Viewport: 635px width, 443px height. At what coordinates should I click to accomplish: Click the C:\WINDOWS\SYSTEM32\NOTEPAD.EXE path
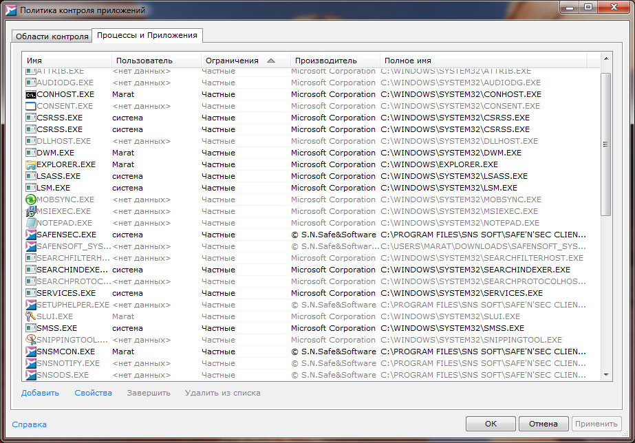[x=460, y=223]
